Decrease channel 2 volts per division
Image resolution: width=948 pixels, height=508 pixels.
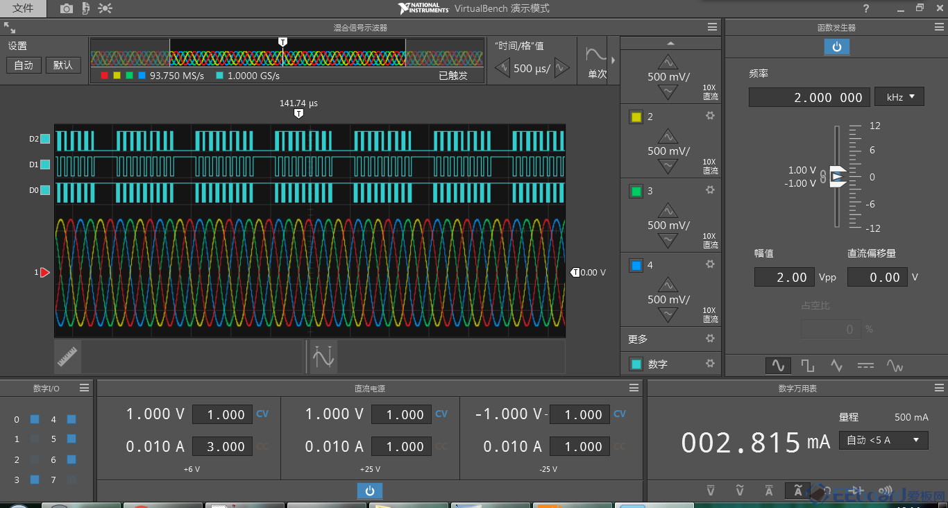[668, 167]
